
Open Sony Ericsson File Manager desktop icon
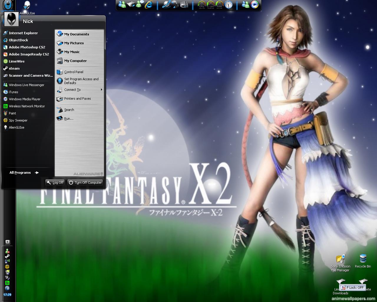(340, 263)
